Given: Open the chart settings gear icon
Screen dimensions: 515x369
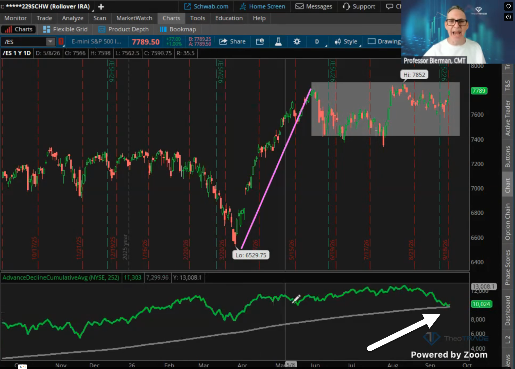Looking at the screenshot, I should pyautogui.click(x=297, y=42).
